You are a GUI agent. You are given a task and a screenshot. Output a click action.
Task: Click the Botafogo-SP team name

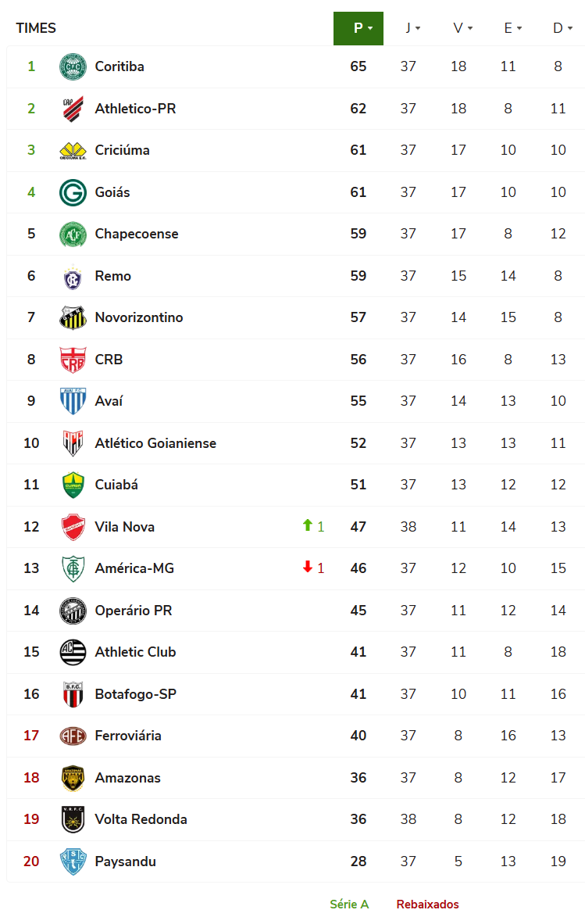135,694
